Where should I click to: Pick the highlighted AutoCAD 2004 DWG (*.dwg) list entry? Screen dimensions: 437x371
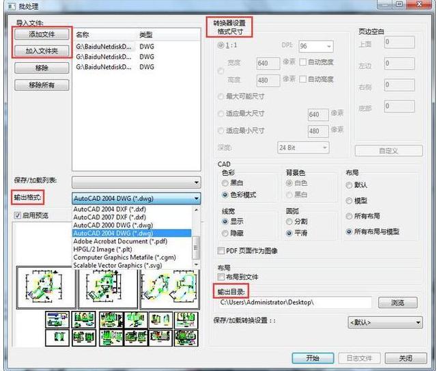132,233
